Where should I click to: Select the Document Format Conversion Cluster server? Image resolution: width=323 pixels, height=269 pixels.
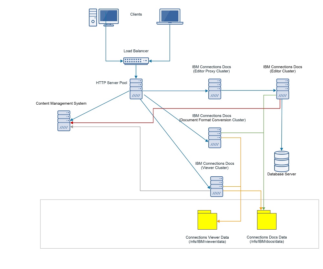pyautogui.click(x=214, y=137)
